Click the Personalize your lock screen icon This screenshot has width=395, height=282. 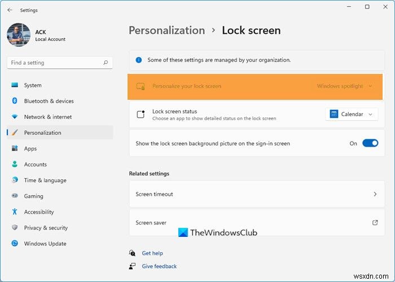tap(141, 86)
